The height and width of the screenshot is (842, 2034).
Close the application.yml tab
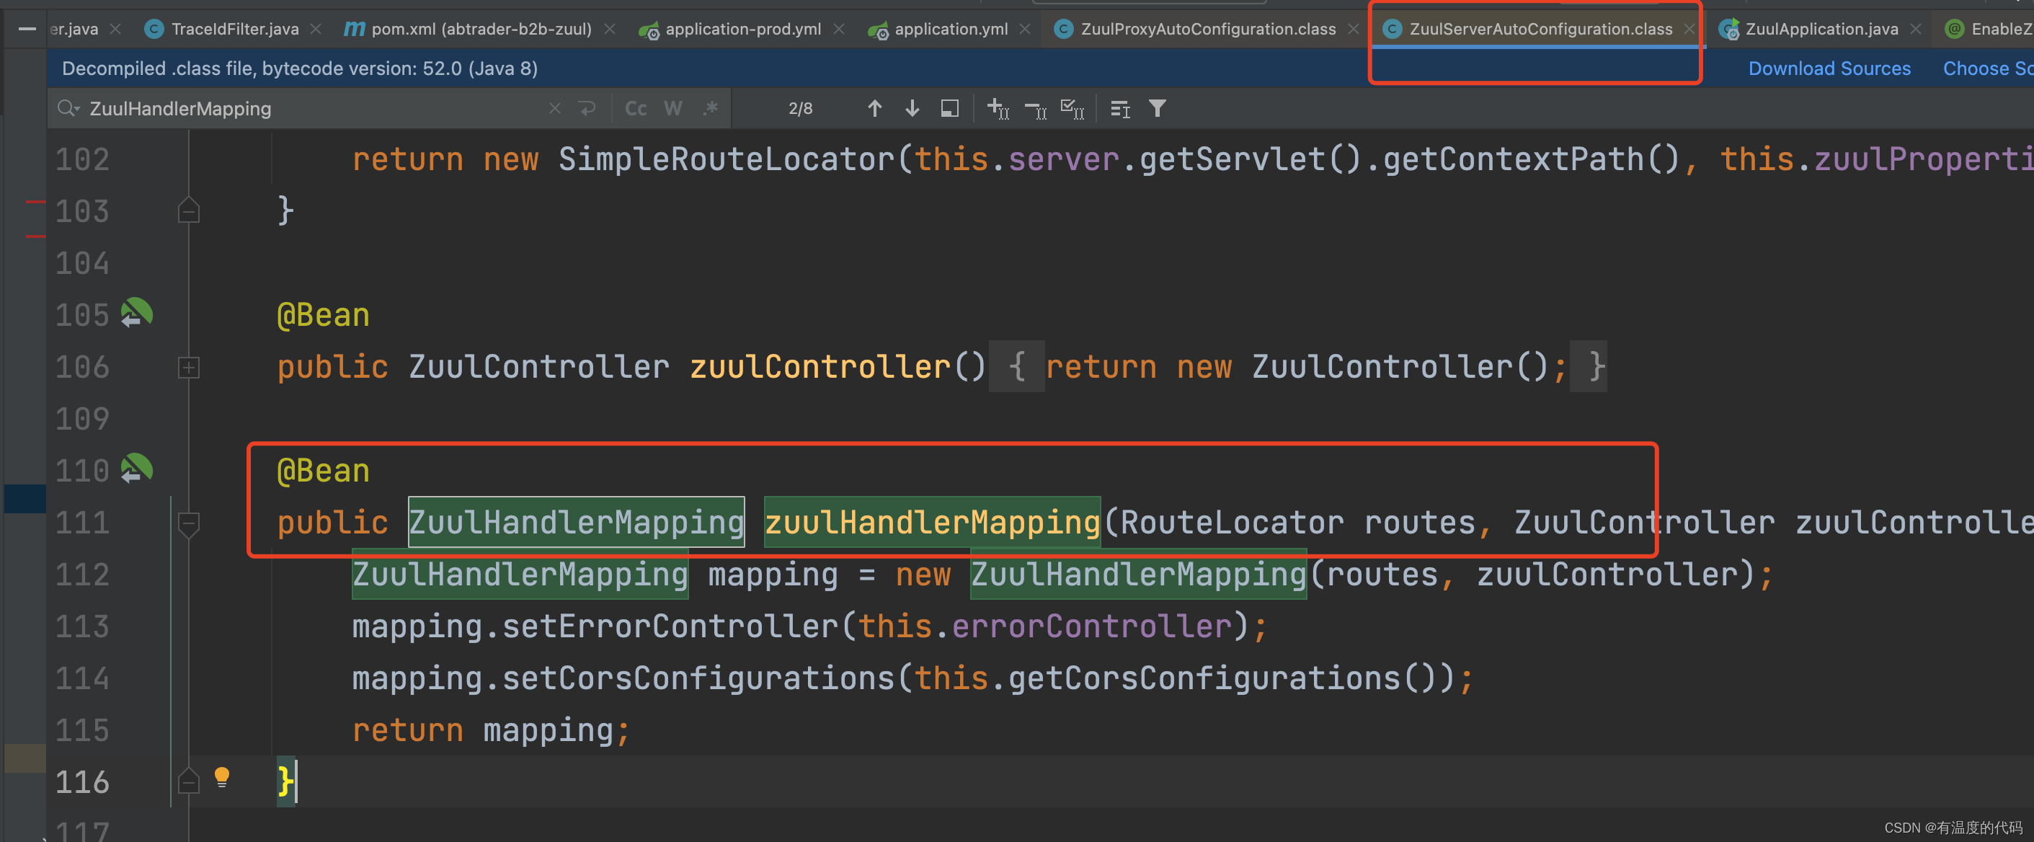[1025, 30]
